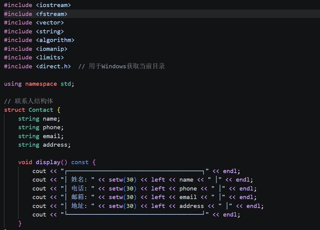Click the '姓名:' string literal
Viewport: 320px width, 230px height.
click(79, 180)
